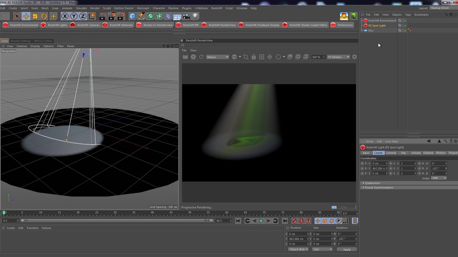Click the crop region icon in RenderView
Viewport: 458px width, 257px height.
246,57
